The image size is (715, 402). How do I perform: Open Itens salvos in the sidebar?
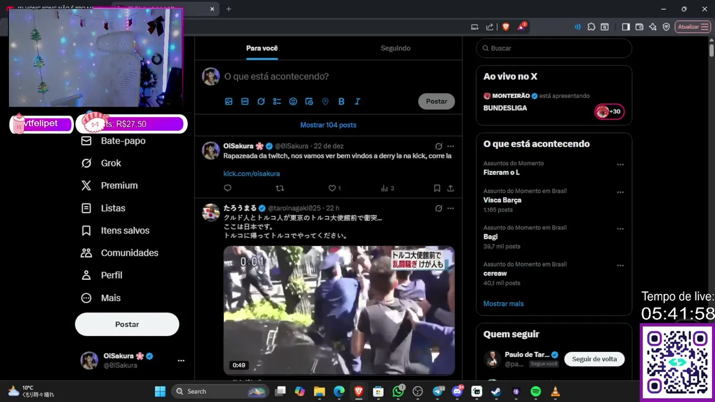tap(115, 231)
